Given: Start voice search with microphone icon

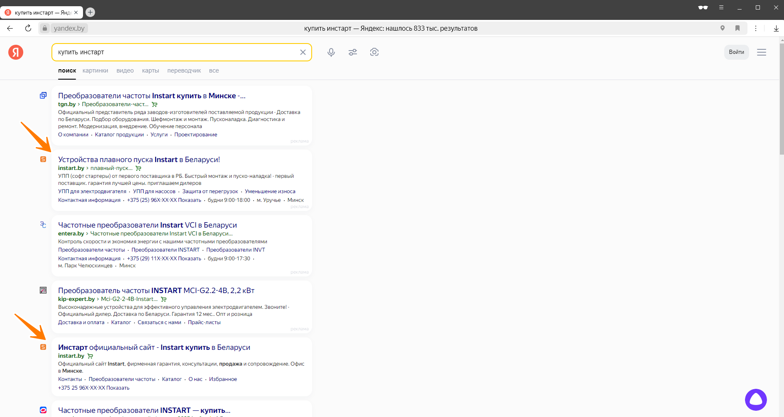Looking at the screenshot, I should [x=331, y=52].
